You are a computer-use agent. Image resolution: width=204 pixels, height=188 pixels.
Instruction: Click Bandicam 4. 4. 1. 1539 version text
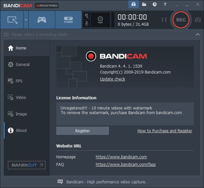tap(121, 66)
